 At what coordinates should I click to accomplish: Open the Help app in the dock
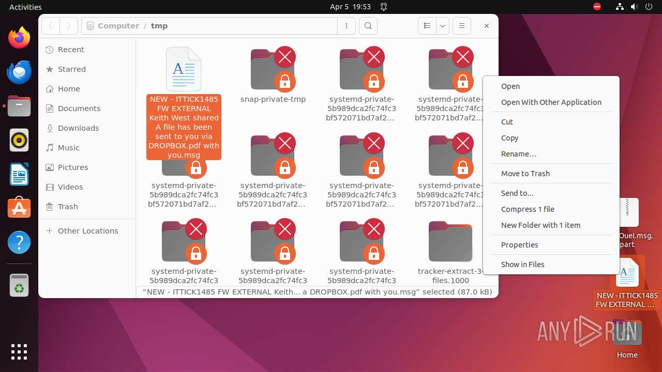click(x=19, y=242)
